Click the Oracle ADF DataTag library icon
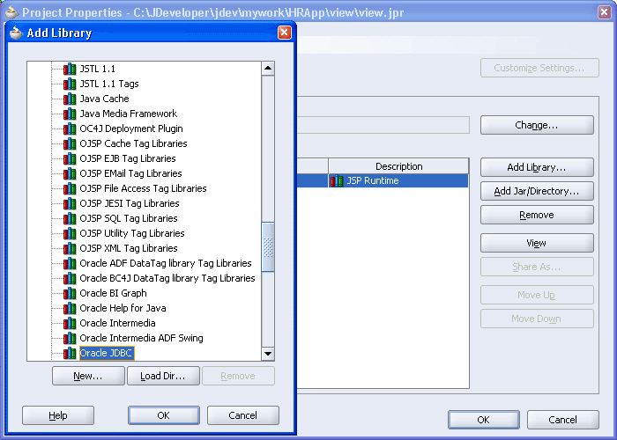The height and width of the screenshot is (440, 617). tap(70, 263)
